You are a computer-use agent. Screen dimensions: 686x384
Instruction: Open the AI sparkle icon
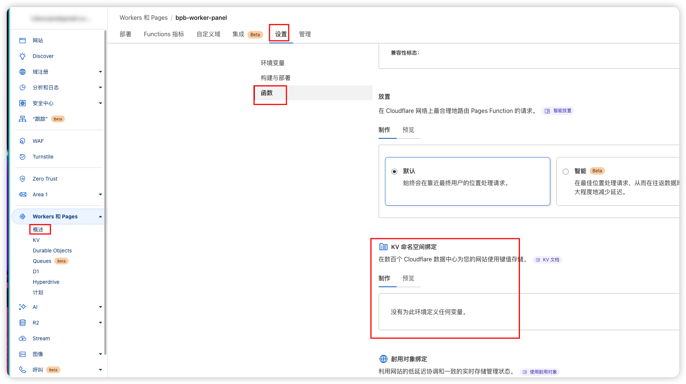(x=22, y=307)
